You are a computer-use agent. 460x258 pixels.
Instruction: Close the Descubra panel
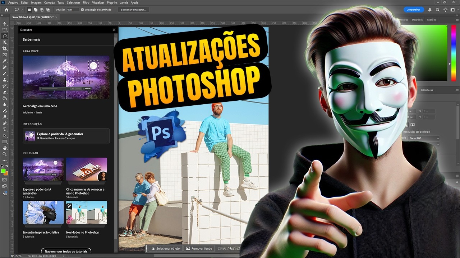tap(114, 30)
